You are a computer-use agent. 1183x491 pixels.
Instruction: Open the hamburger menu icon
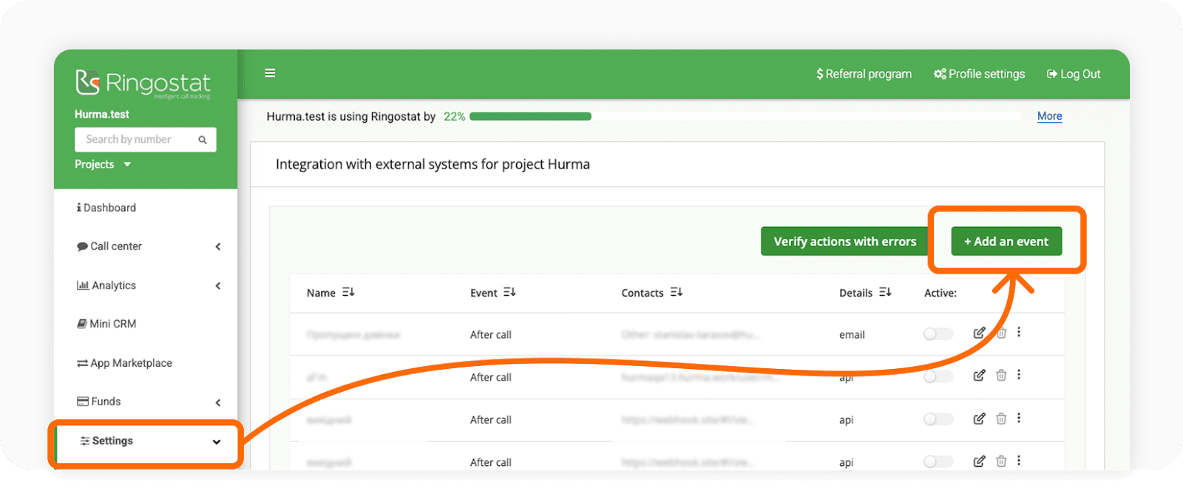pos(270,73)
